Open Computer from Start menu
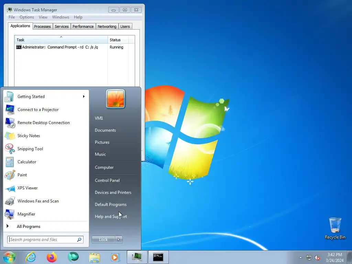 click(104, 167)
